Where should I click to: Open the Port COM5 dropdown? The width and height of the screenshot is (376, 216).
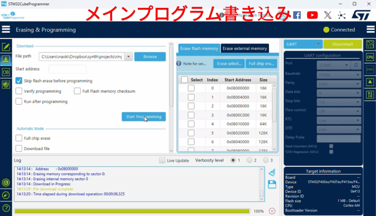[x=333, y=65]
